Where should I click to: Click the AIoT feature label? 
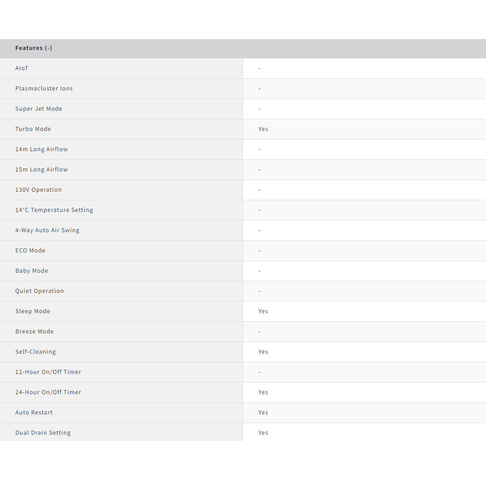pos(22,68)
